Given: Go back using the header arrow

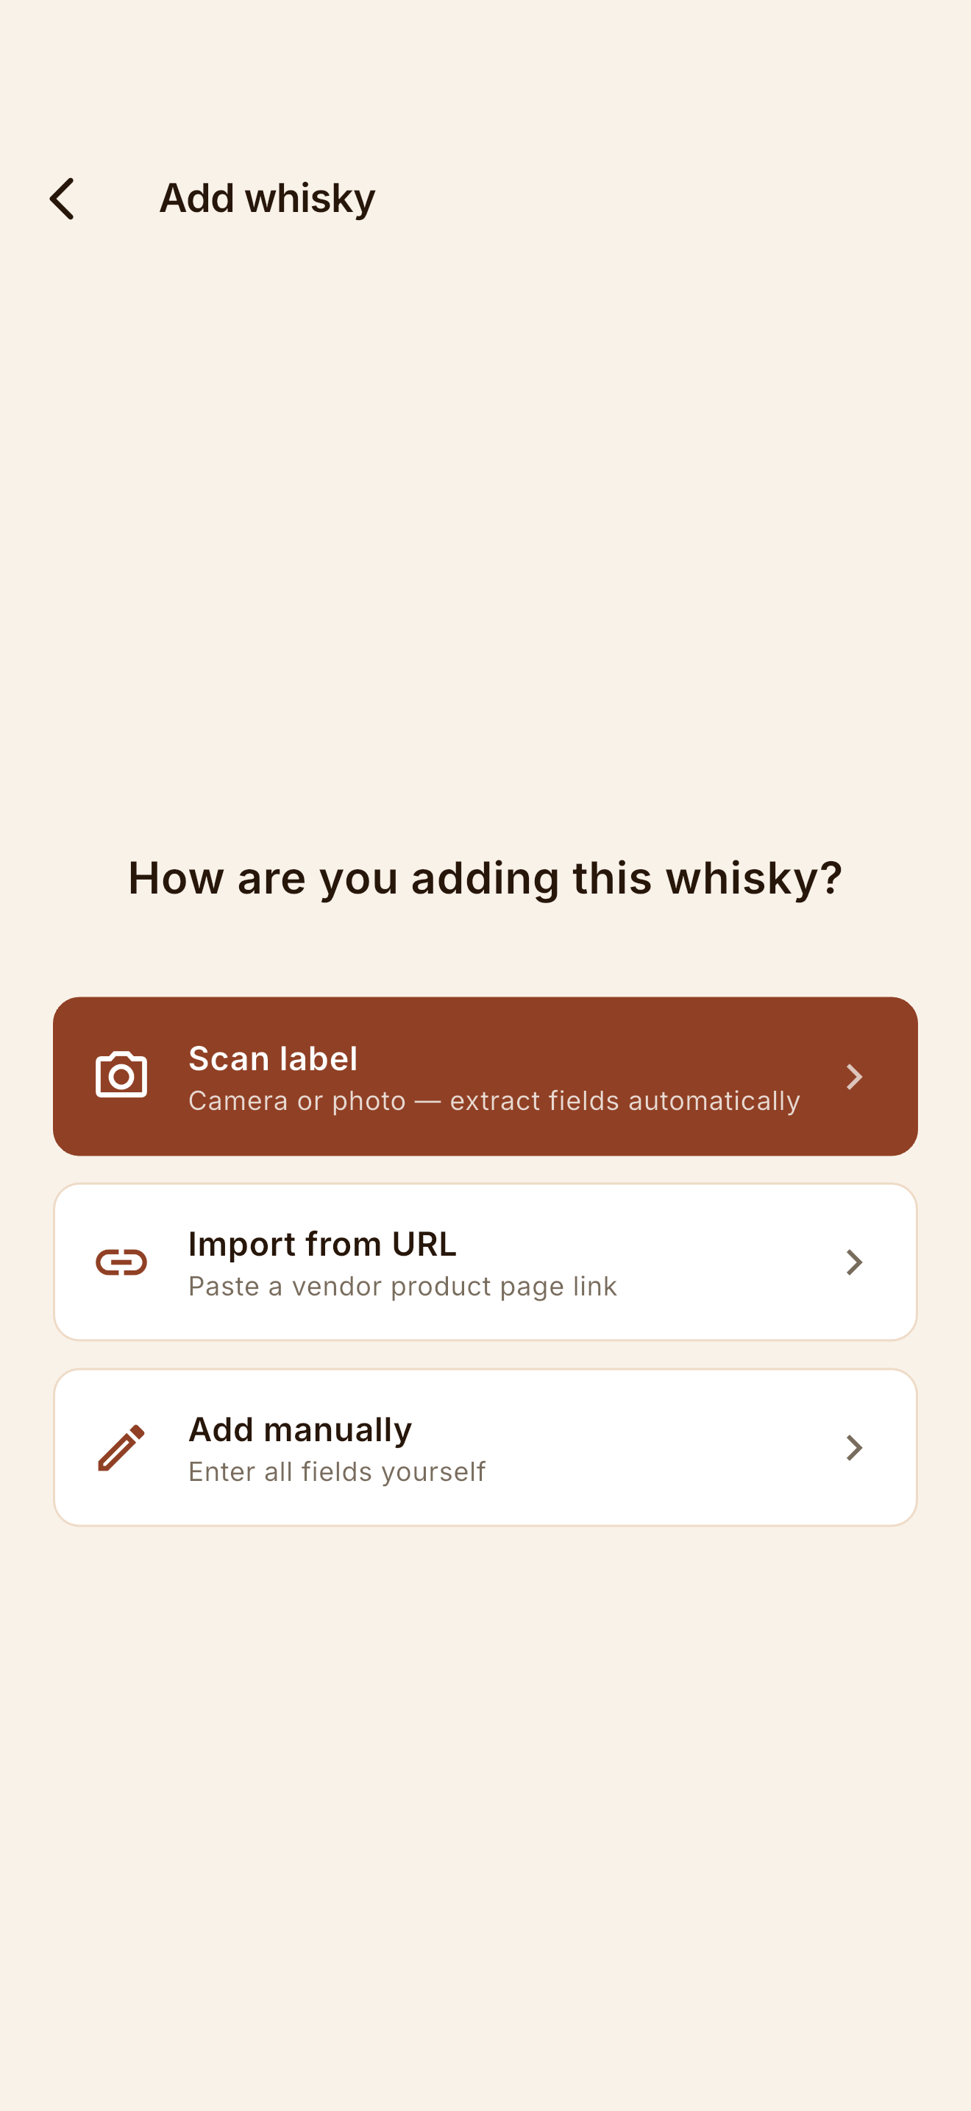Looking at the screenshot, I should click(x=63, y=198).
